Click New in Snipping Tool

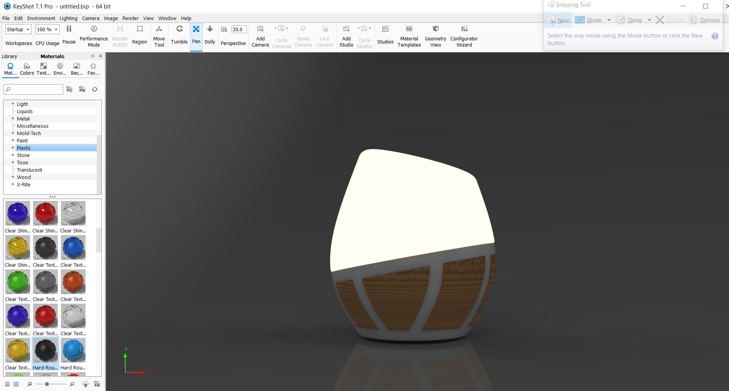pyautogui.click(x=558, y=20)
